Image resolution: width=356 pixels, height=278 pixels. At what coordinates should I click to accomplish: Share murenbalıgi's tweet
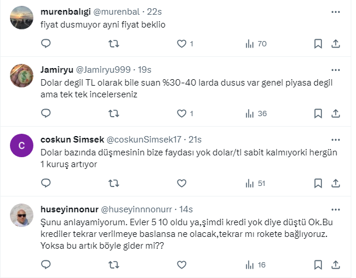click(x=336, y=43)
